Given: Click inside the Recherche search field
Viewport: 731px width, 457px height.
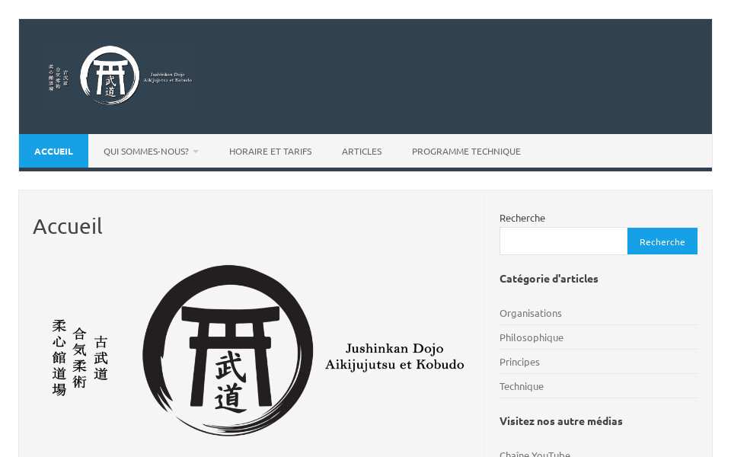Looking at the screenshot, I should coord(563,241).
